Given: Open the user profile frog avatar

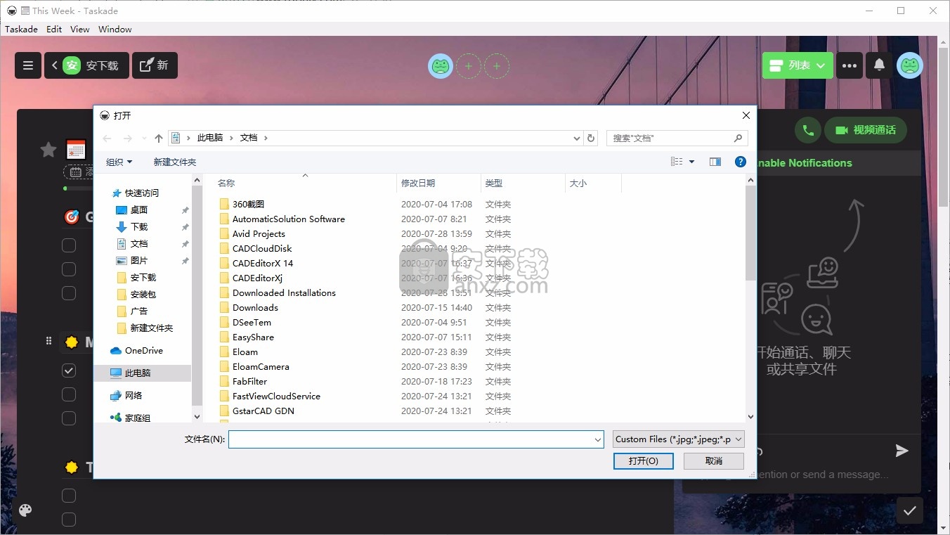Looking at the screenshot, I should [910, 65].
